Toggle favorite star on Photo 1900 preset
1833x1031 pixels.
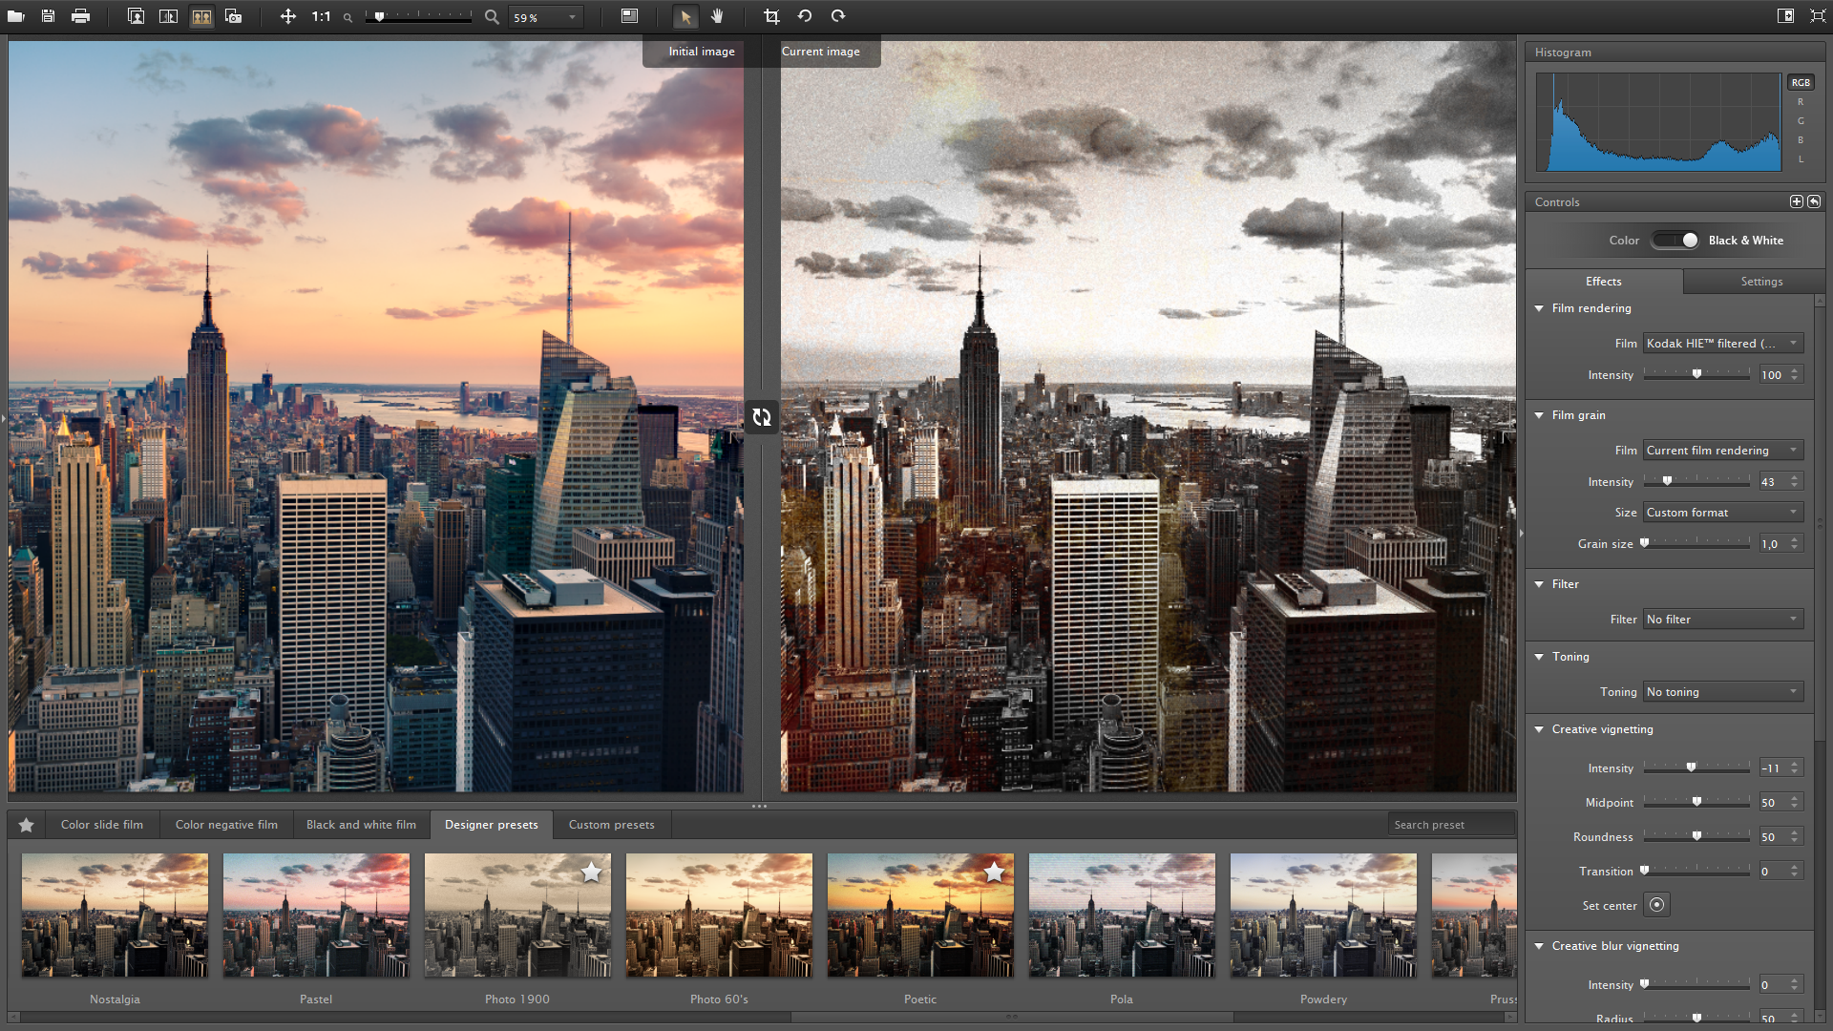click(x=592, y=872)
